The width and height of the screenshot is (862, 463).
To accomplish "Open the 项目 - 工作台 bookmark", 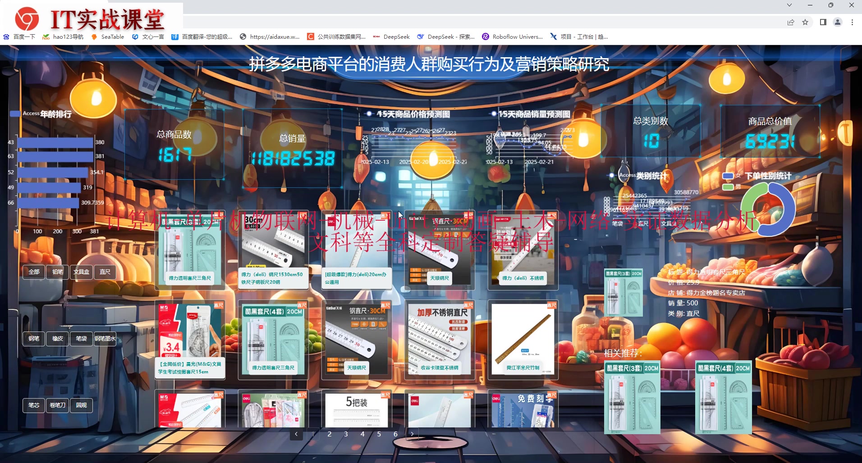I will tap(579, 37).
